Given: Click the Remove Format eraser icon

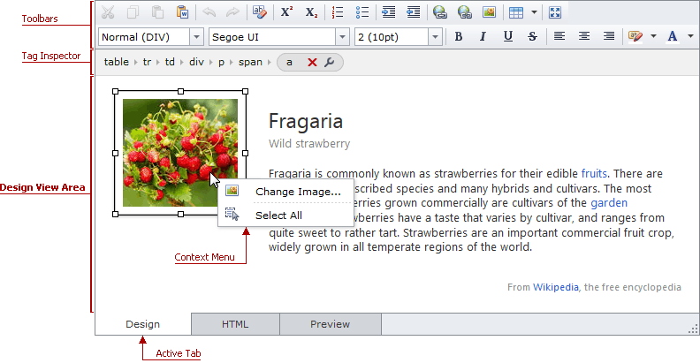Looking at the screenshot, I should (x=259, y=12).
